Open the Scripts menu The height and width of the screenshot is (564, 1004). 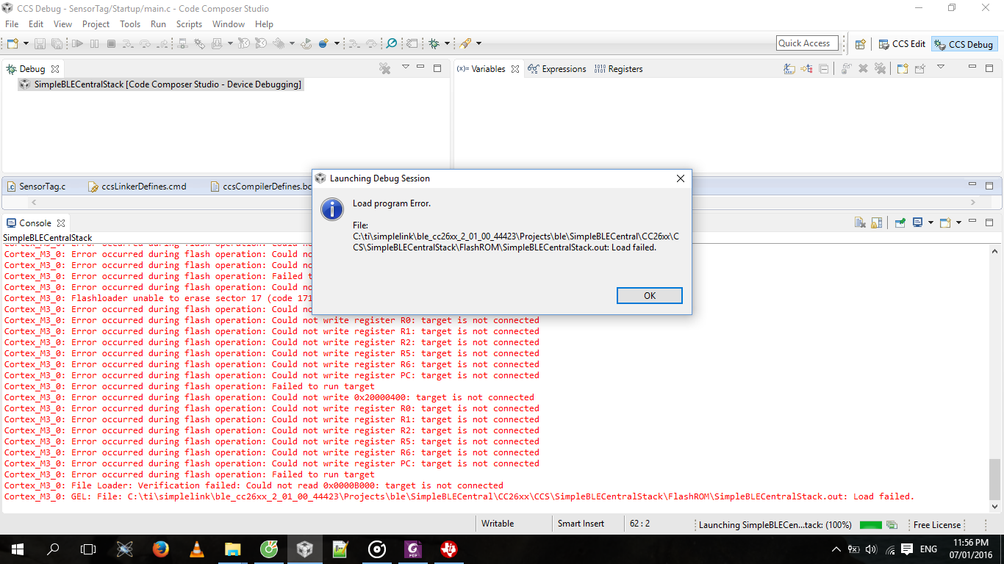point(189,24)
